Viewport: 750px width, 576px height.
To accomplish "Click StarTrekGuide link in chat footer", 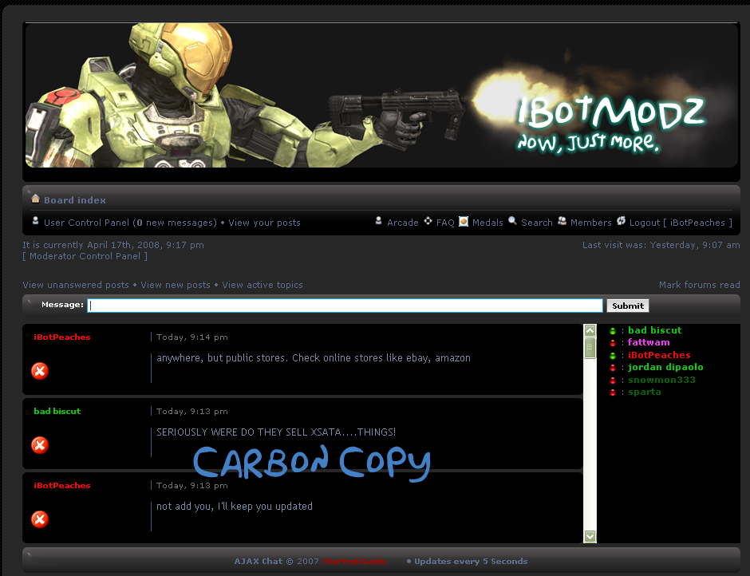I will tap(354, 562).
